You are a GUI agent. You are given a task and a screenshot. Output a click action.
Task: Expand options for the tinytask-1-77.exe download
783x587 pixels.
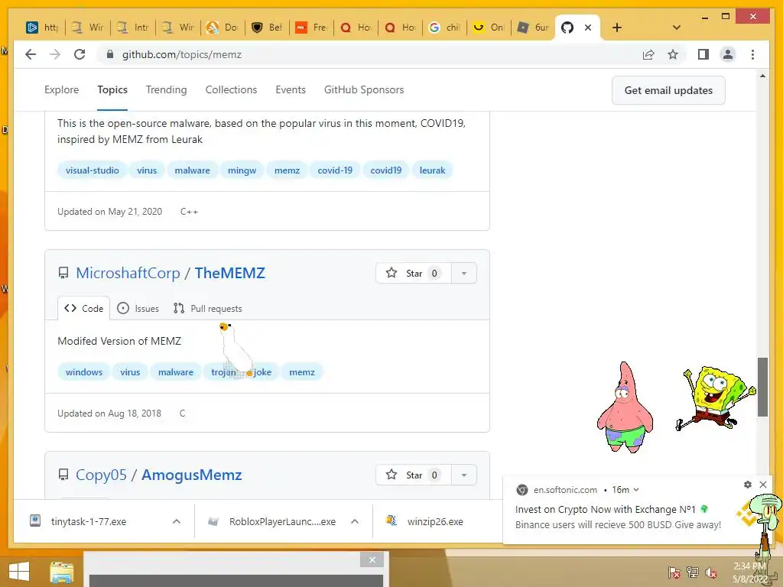(x=177, y=521)
